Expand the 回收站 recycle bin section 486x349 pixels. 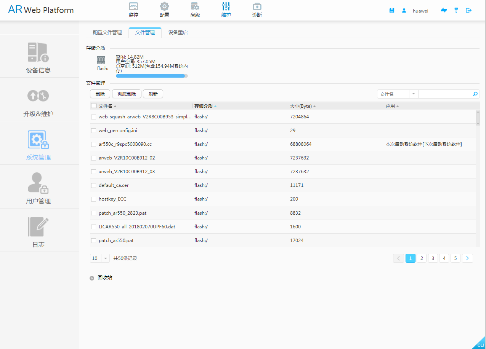coord(92,278)
